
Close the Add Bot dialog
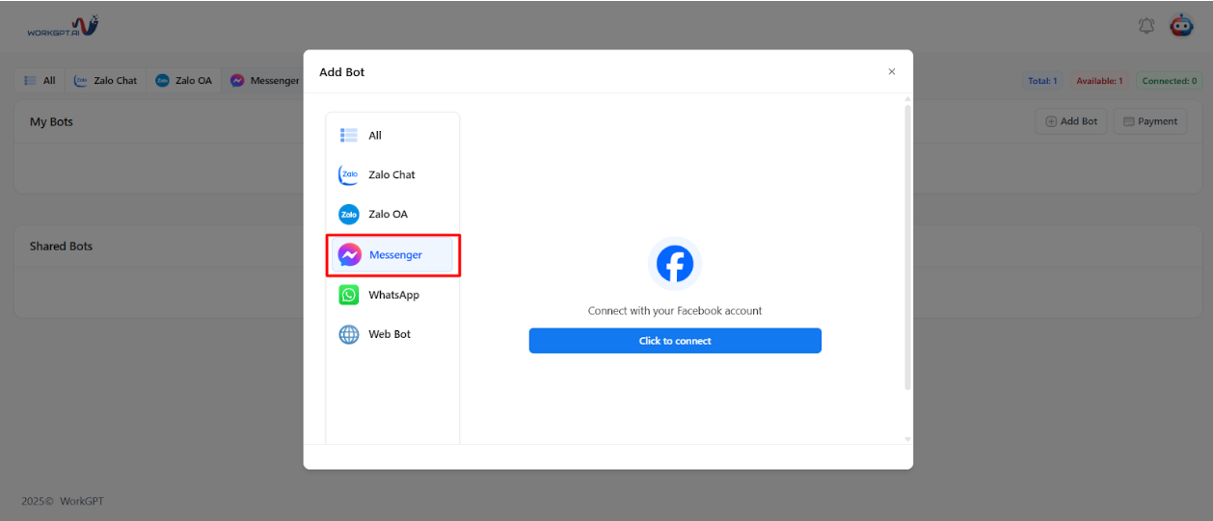[891, 71]
